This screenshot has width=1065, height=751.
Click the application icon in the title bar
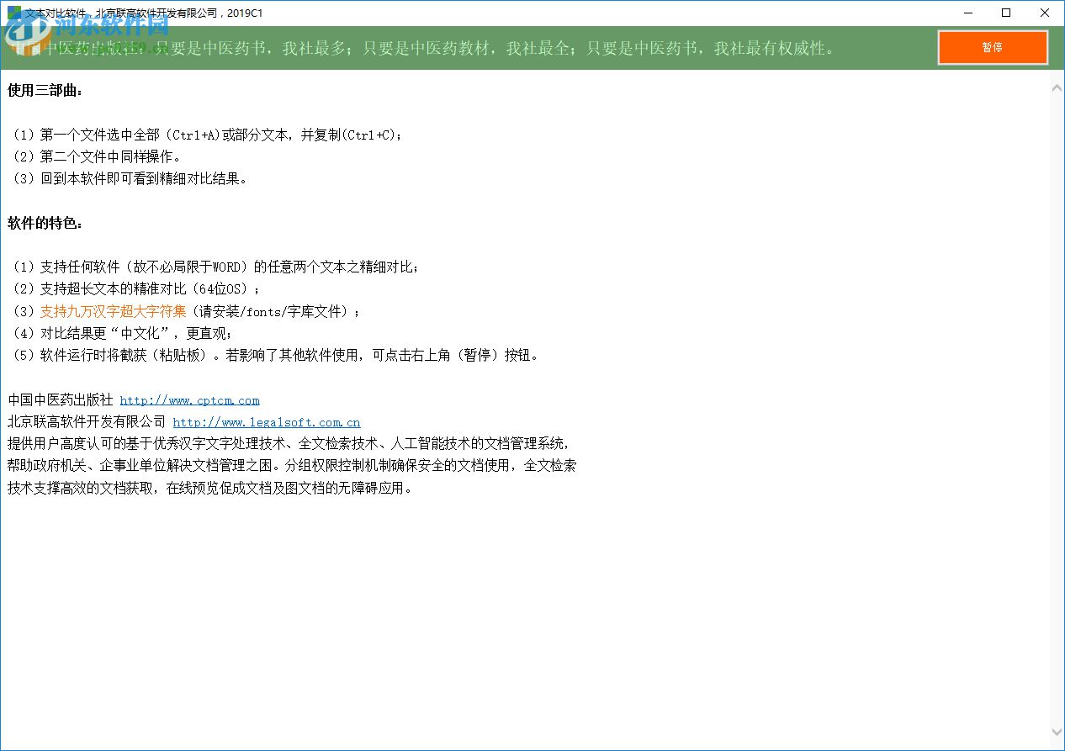[12, 13]
